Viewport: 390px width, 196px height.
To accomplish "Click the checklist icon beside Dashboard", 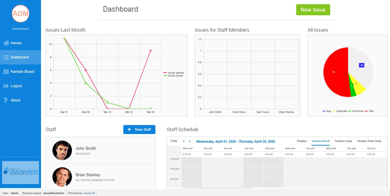I will tap(6, 57).
